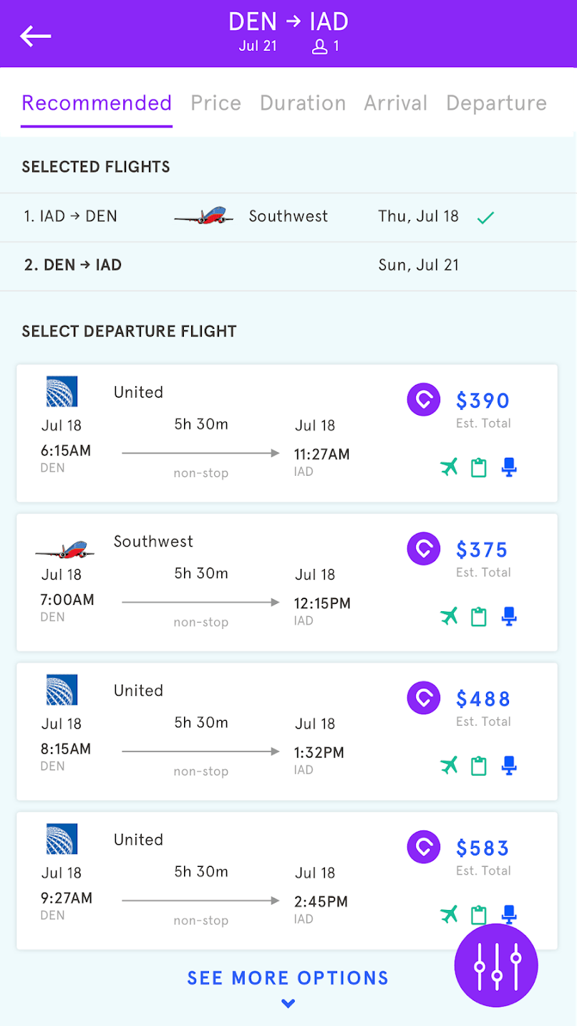Viewport: 577px width, 1026px height.
Task: Tap green checkmark next to Thu, Jul 18
Action: pyautogui.click(x=485, y=217)
